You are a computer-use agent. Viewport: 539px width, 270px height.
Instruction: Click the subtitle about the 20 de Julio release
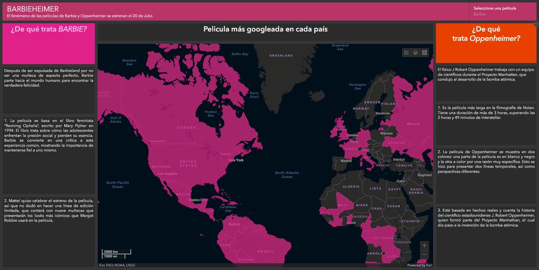point(80,16)
